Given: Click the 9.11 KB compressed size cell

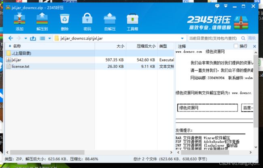Looking at the screenshot, I should tap(148, 66).
